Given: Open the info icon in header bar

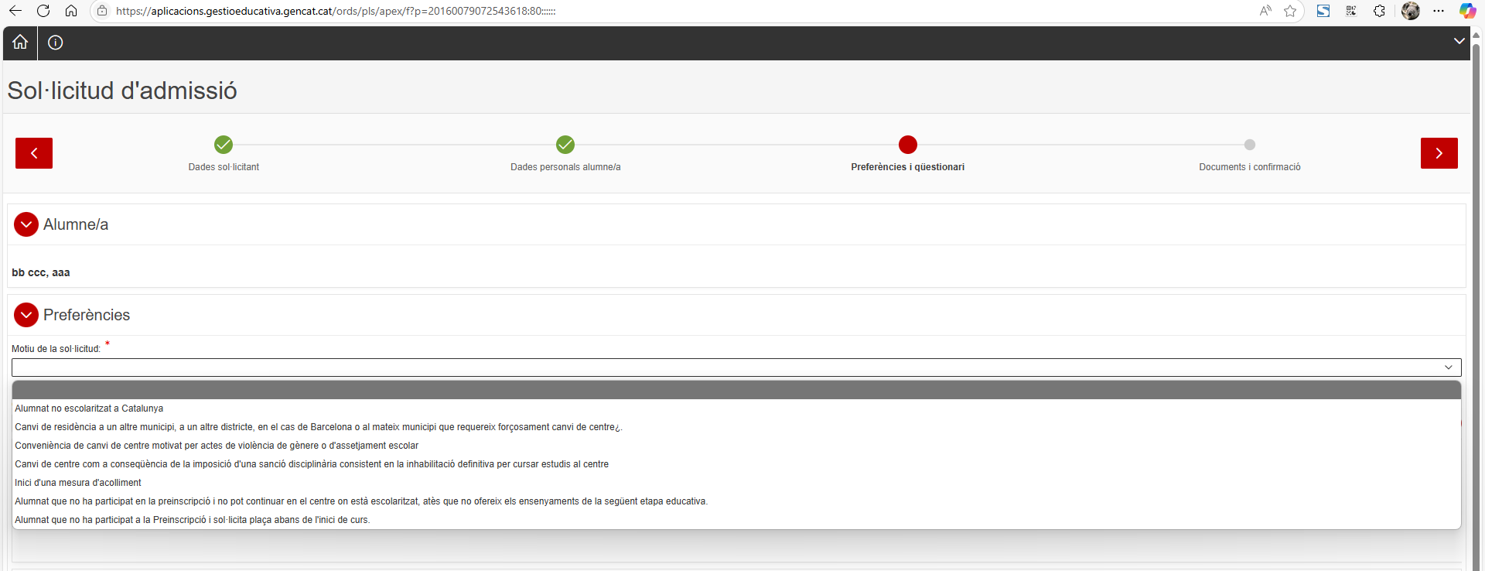Looking at the screenshot, I should (56, 43).
